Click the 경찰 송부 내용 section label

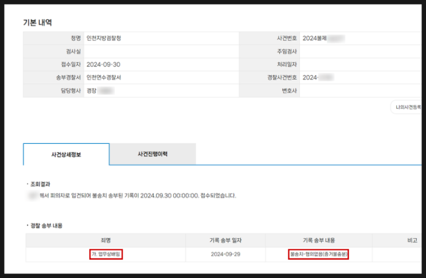tap(46, 226)
